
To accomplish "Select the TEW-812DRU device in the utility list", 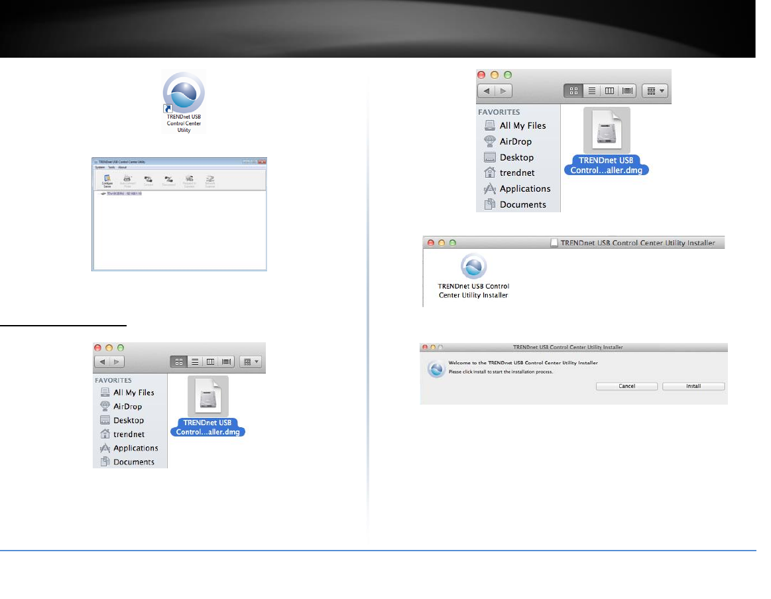I will [x=121, y=194].
